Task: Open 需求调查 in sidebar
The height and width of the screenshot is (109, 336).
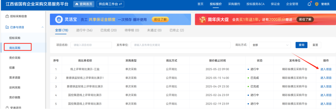Action: [x=15, y=78]
